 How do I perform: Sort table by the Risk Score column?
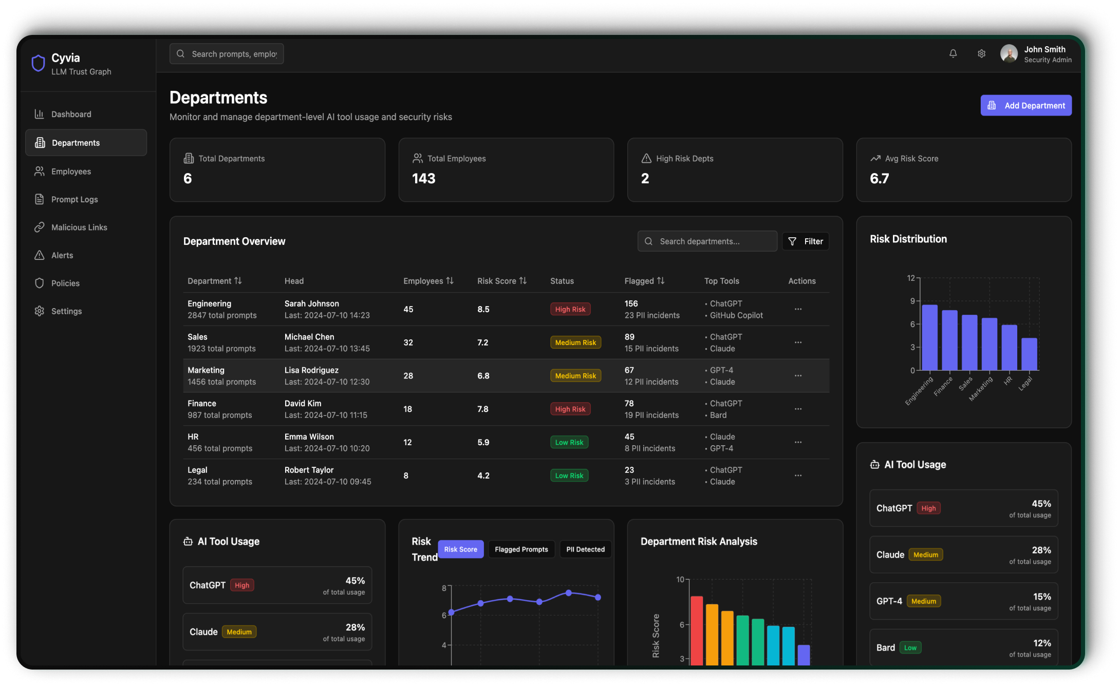tap(501, 281)
